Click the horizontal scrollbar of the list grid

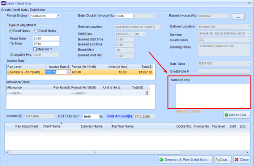95,152
